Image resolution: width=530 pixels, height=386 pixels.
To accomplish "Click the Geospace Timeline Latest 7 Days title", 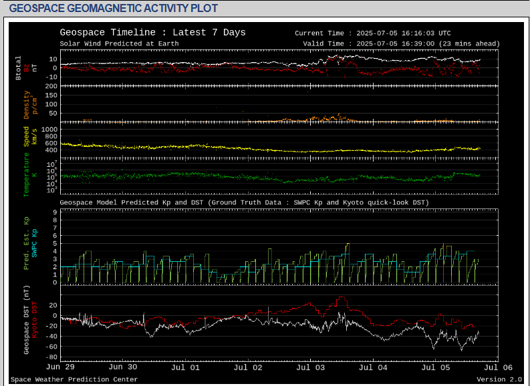I will [152, 33].
